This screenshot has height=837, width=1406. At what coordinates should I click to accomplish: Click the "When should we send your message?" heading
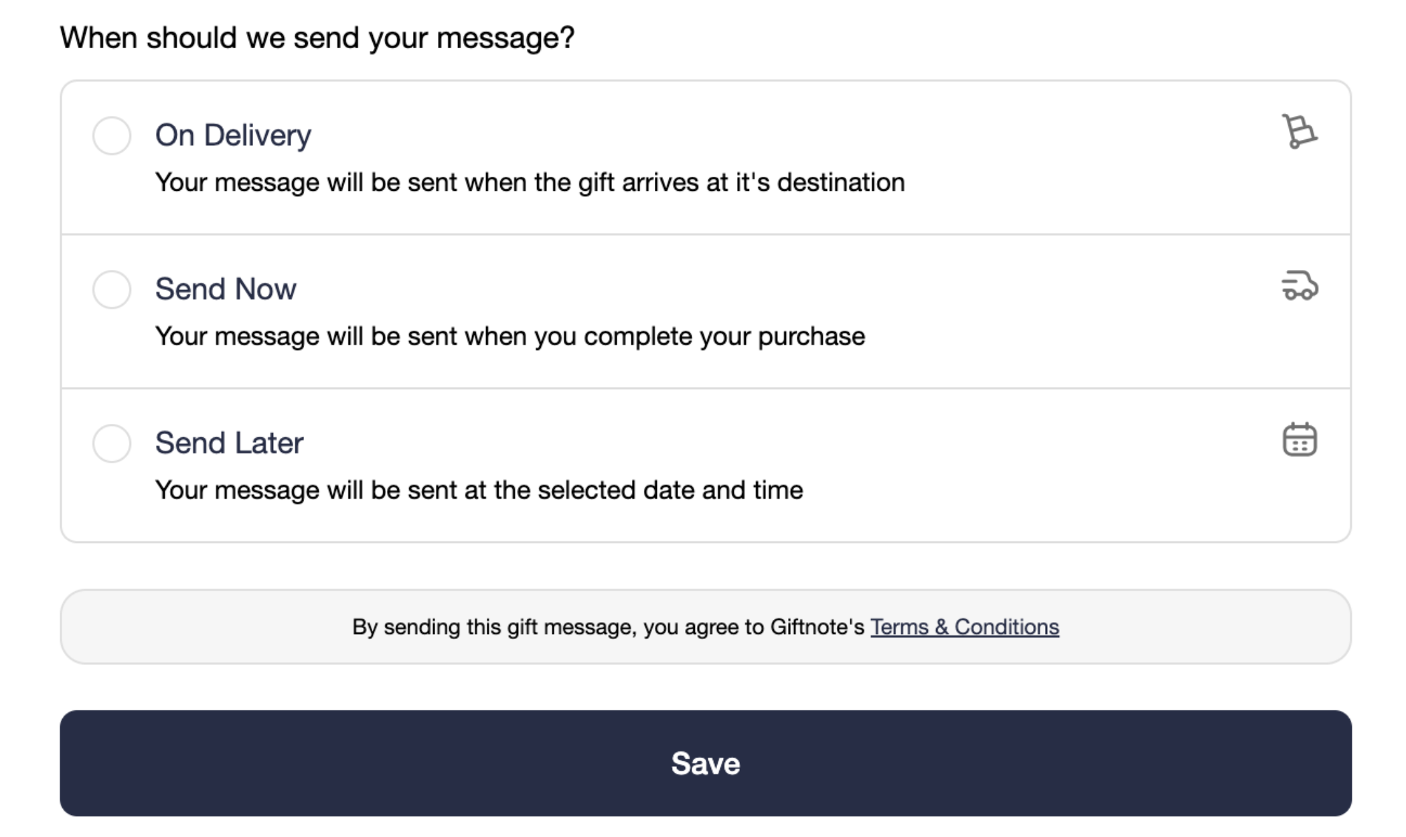(x=317, y=37)
